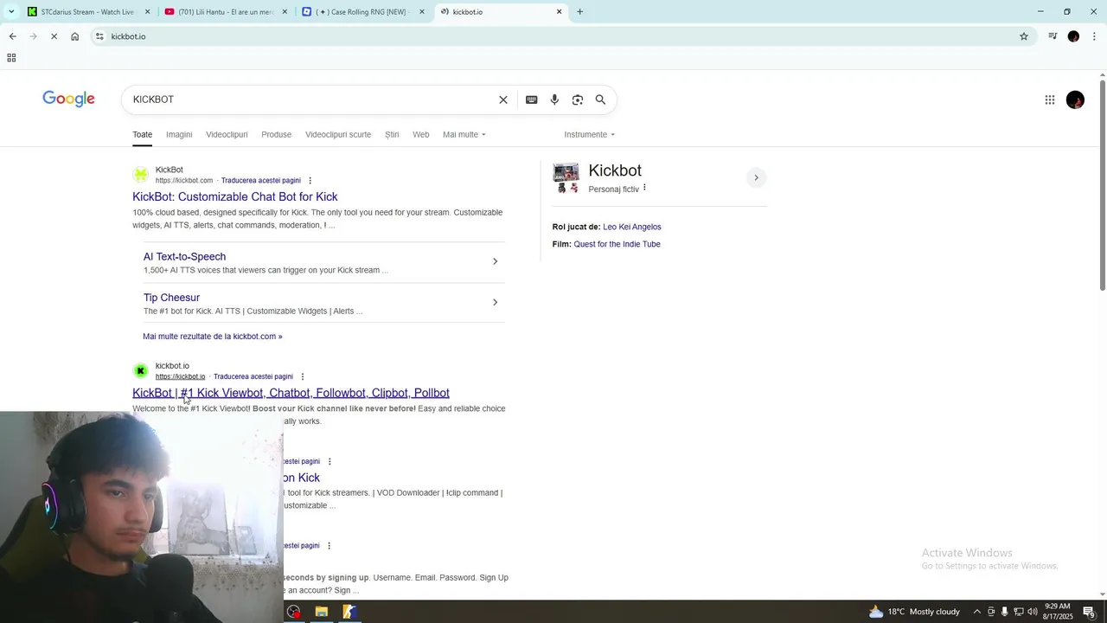
Task: Click the KickBot result favicon
Action: [140, 175]
